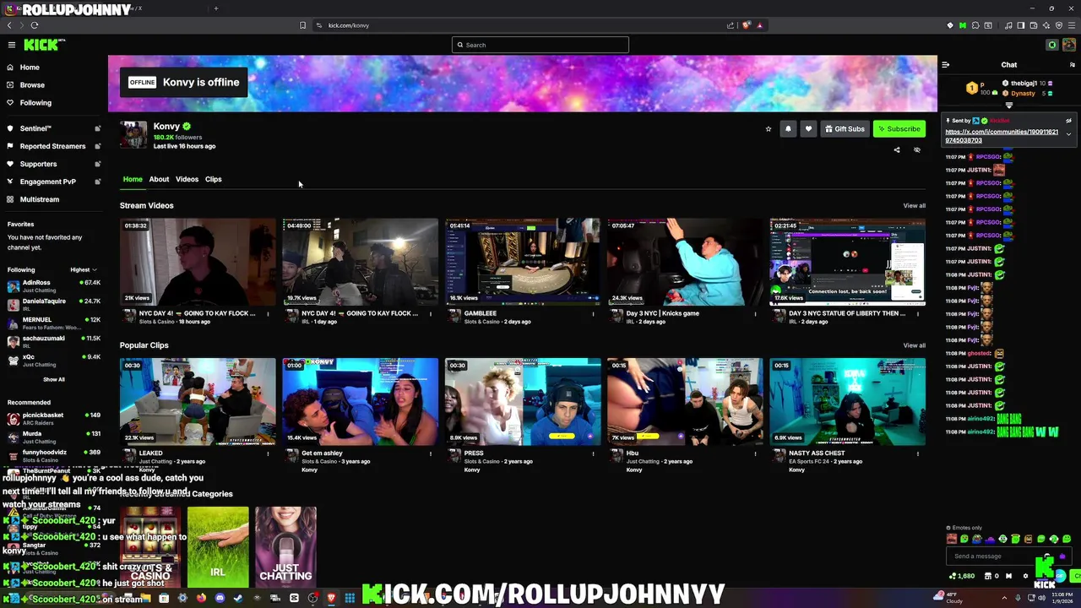Open the Highest sort dropdown
1081x608 pixels.
tap(84, 270)
